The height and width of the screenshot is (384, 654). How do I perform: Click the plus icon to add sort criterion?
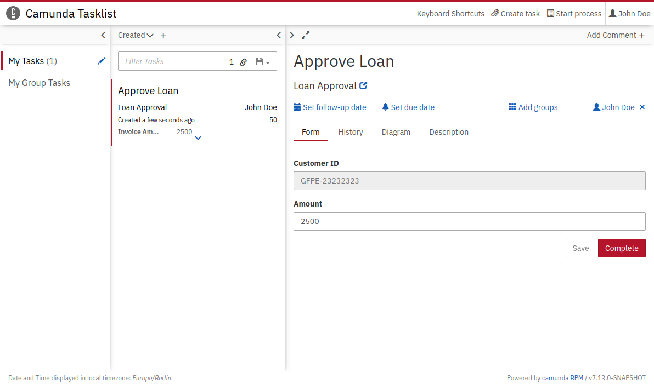(163, 36)
